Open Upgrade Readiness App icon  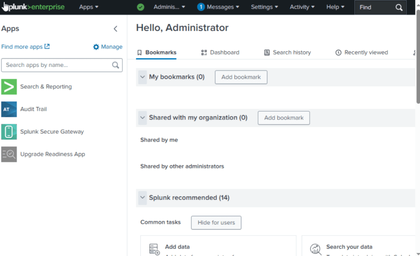(9, 154)
